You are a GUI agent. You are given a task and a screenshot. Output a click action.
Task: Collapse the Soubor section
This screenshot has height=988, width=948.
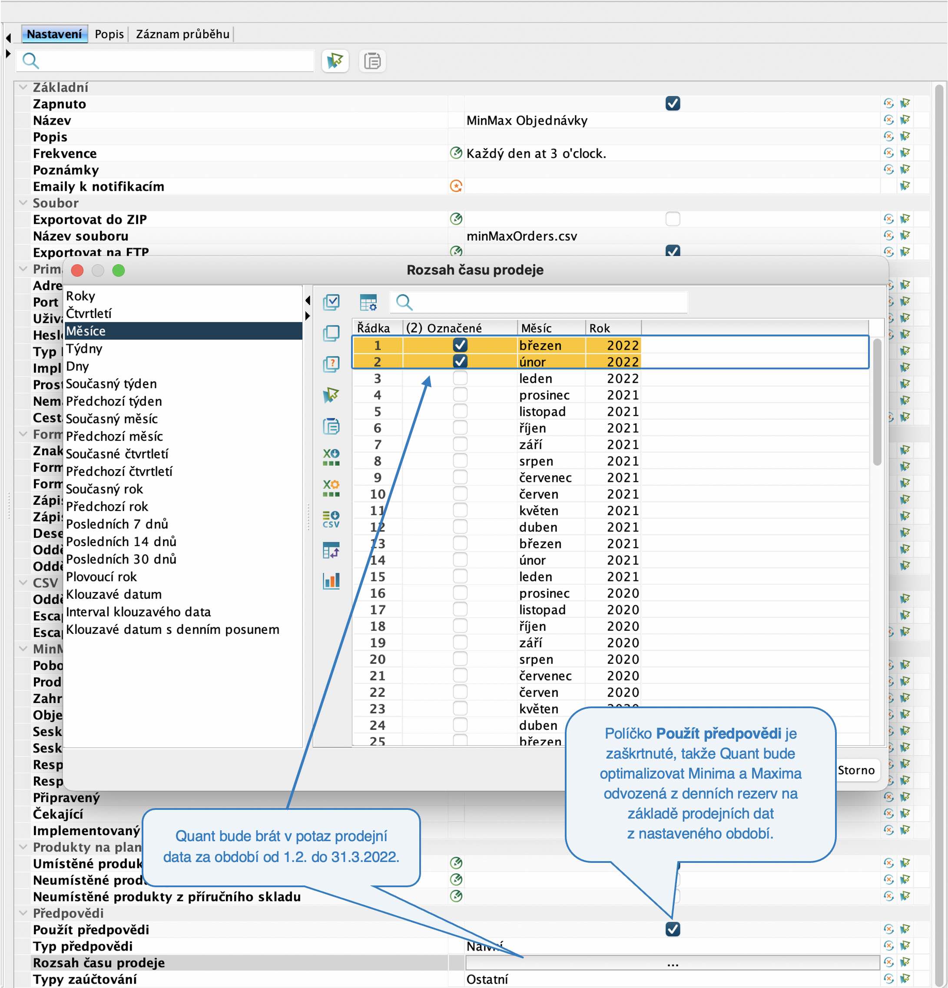click(x=23, y=202)
